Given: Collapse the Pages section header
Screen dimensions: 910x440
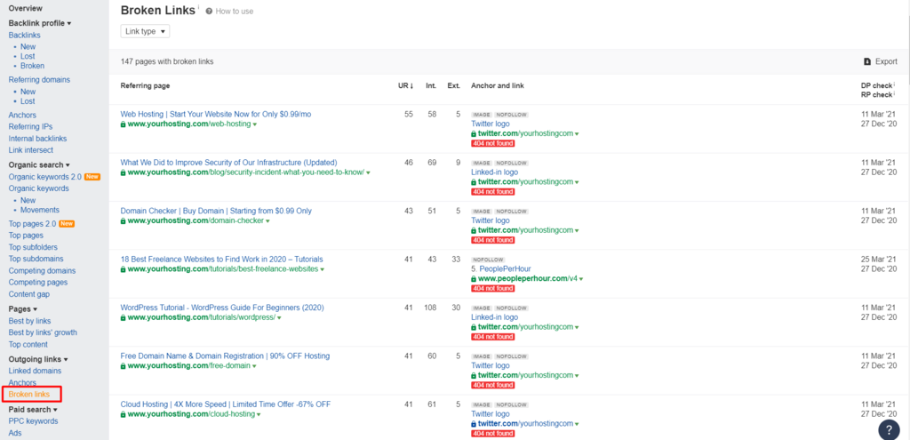Looking at the screenshot, I should point(22,308).
